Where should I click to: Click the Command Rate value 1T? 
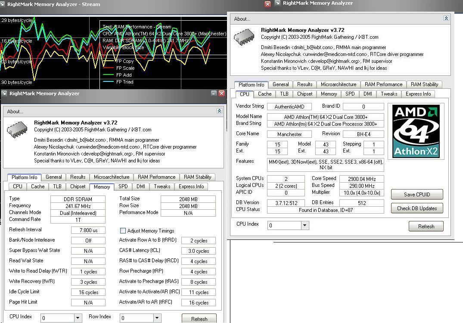pyautogui.click(x=78, y=220)
